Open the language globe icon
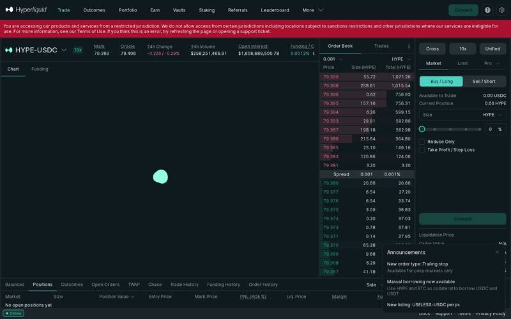The height and width of the screenshot is (319, 511). click(x=487, y=10)
